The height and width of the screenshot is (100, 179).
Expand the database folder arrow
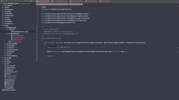(3, 14)
